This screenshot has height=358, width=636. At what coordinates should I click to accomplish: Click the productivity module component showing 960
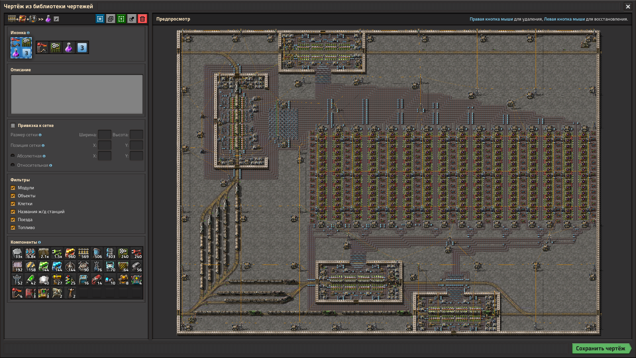point(70,253)
